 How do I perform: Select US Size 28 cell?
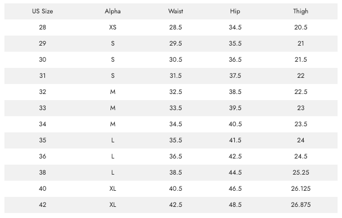coord(43,27)
